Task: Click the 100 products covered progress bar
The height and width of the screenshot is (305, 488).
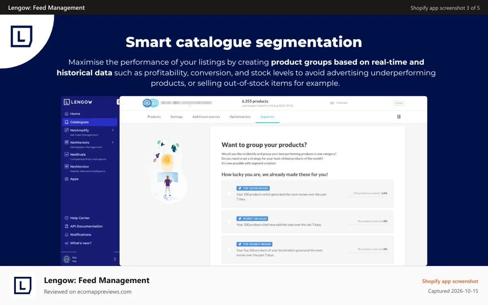Action: pos(368,197)
